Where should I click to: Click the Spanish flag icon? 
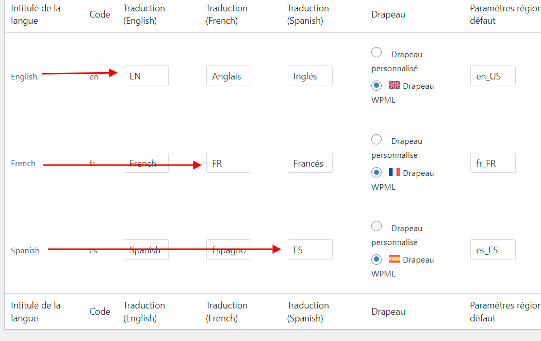(x=395, y=259)
